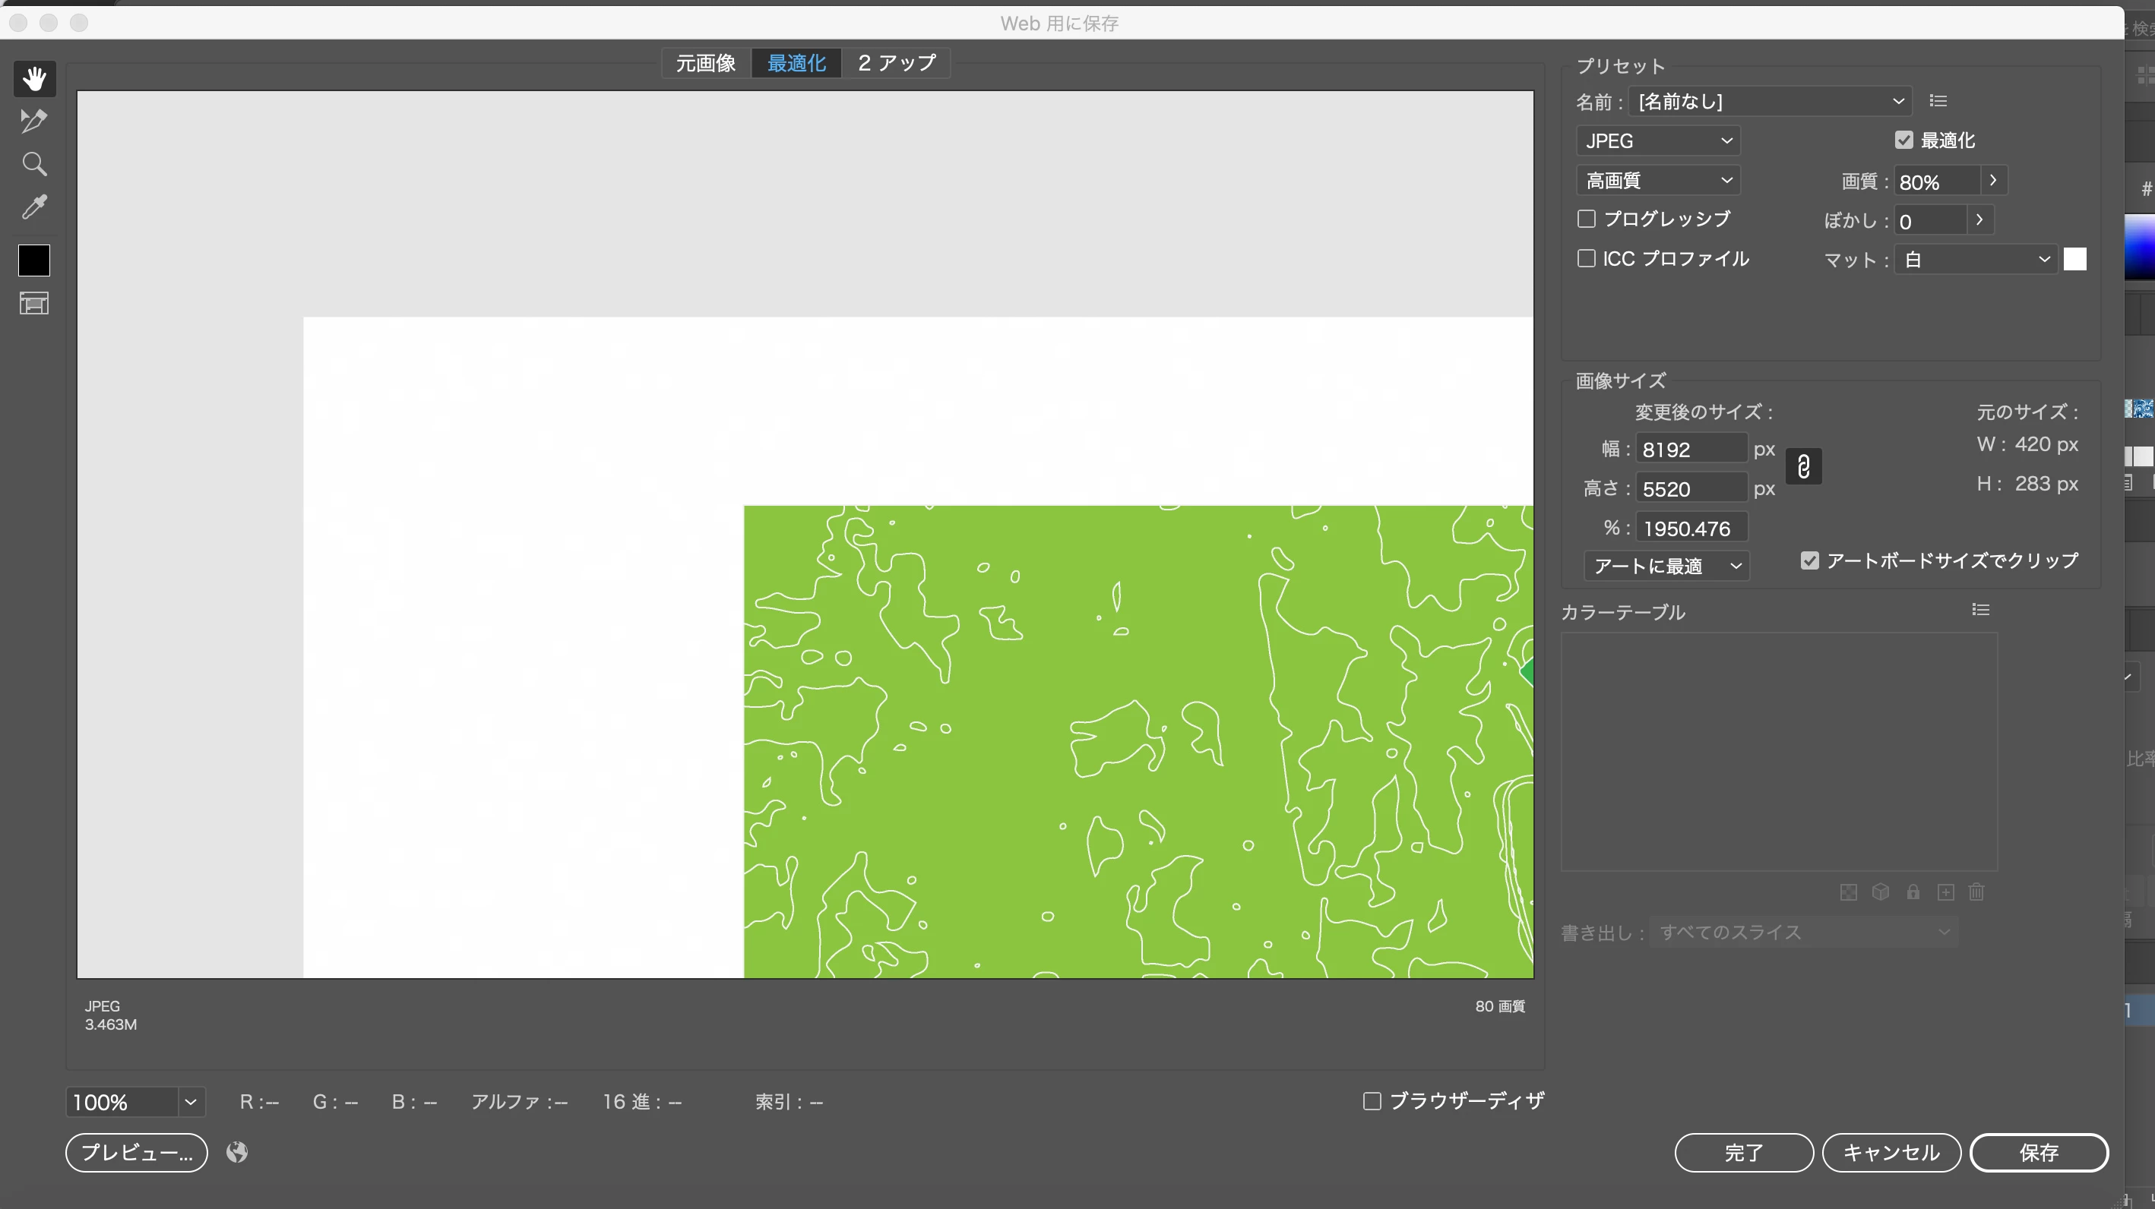Toggle slices visibility icon
This screenshot has height=1209, width=2155.
coord(34,304)
